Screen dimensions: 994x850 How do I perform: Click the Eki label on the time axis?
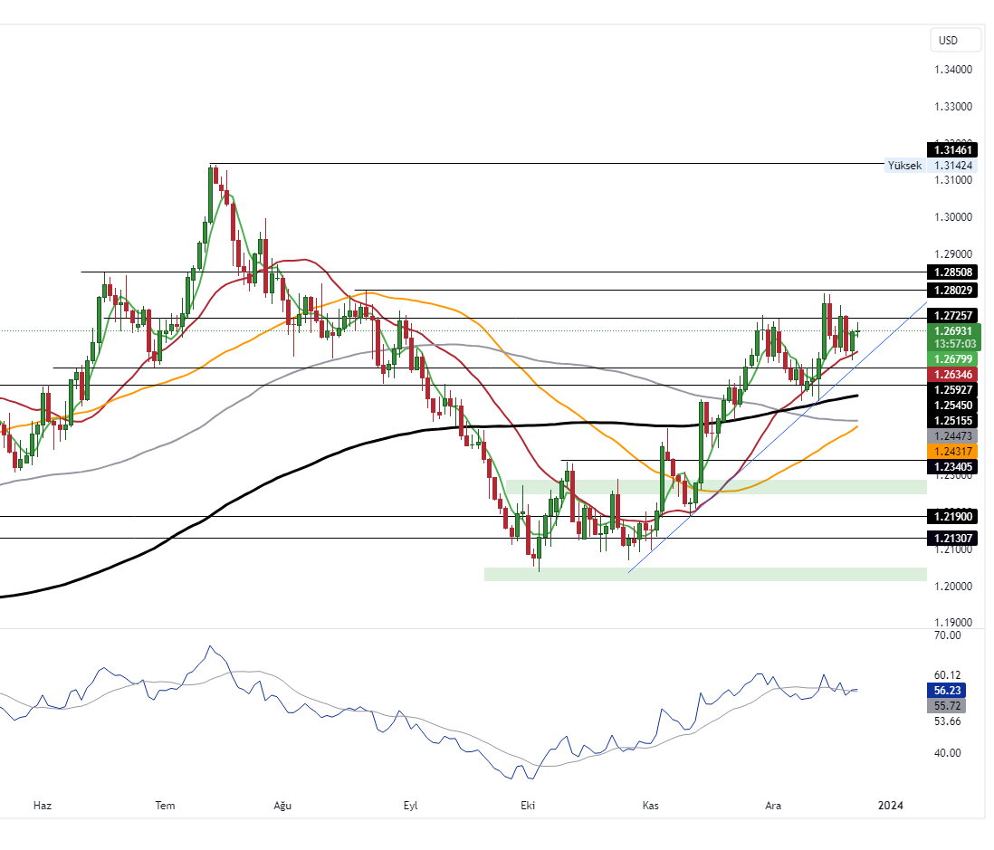click(528, 805)
